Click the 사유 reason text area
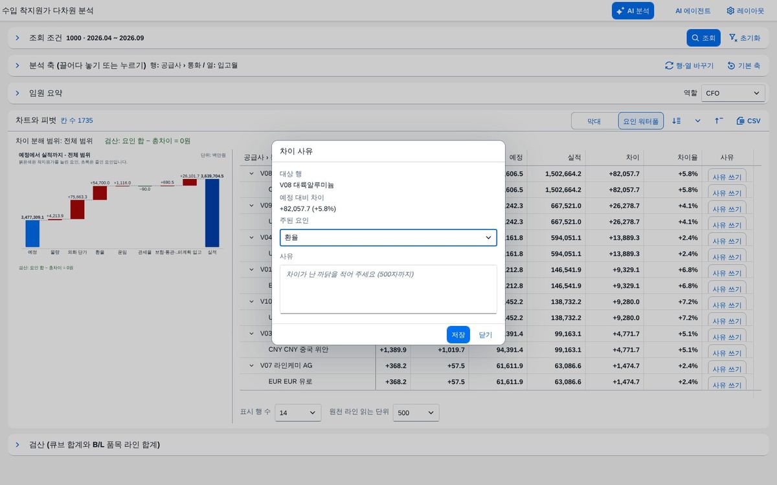 pos(388,289)
